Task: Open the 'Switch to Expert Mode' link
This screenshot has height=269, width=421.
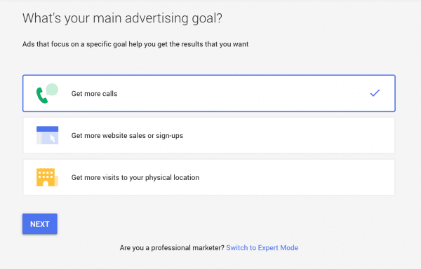Action: (x=262, y=248)
